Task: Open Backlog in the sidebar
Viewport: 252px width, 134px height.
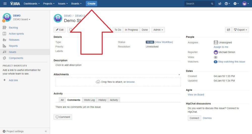Action: [13, 28]
